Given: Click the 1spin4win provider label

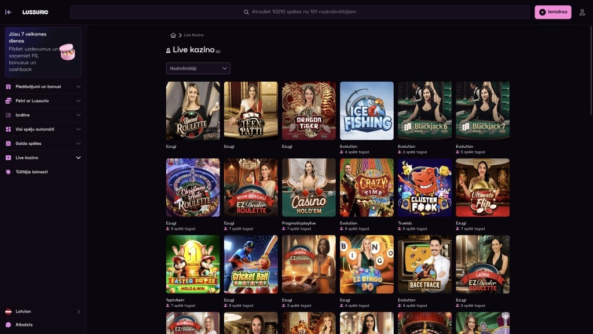Looking at the screenshot, I should (x=175, y=300).
